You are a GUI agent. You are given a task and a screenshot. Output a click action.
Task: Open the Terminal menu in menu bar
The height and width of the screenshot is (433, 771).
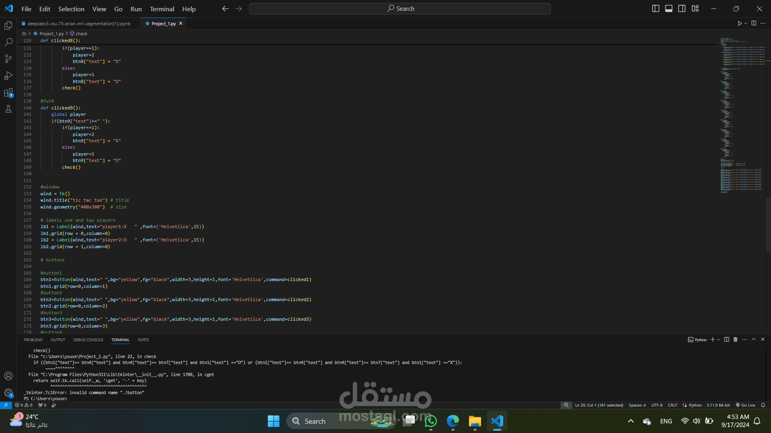tap(162, 9)
